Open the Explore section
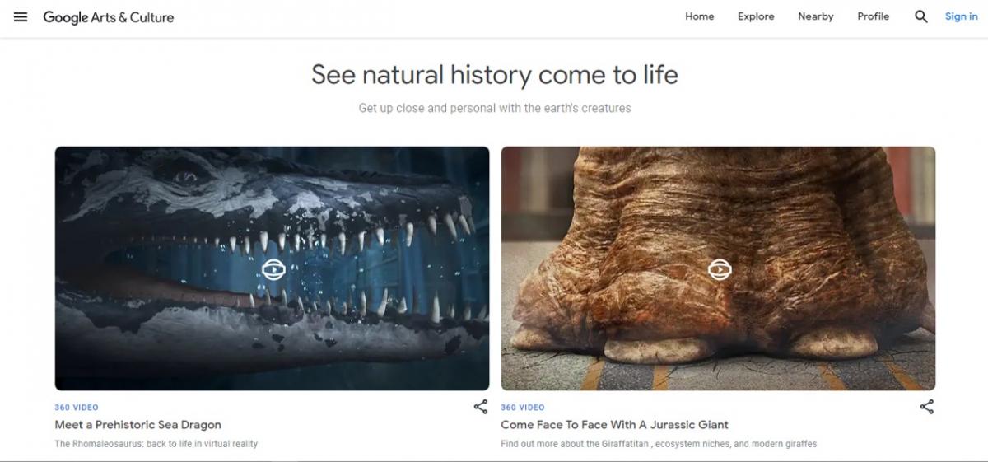 pyautogui.click(x=756, y=16)
